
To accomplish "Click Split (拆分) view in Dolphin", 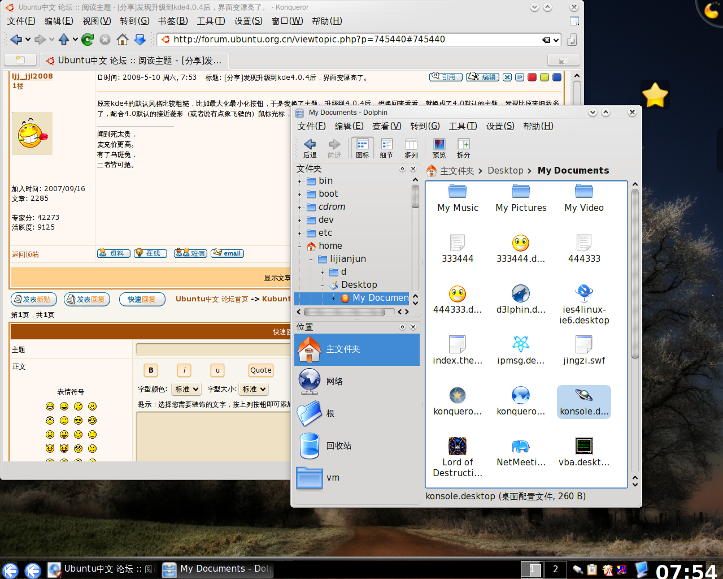I will point(463,148).
